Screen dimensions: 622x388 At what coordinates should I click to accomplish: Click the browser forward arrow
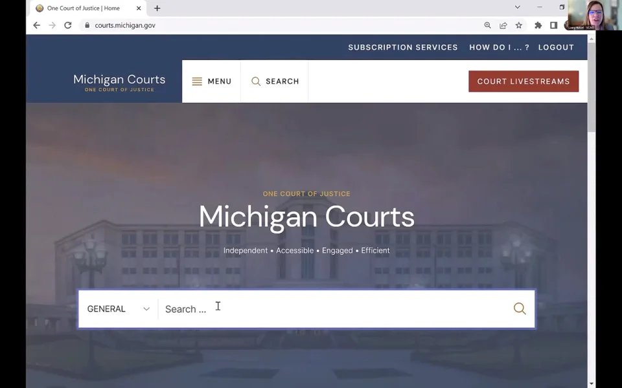52,25
